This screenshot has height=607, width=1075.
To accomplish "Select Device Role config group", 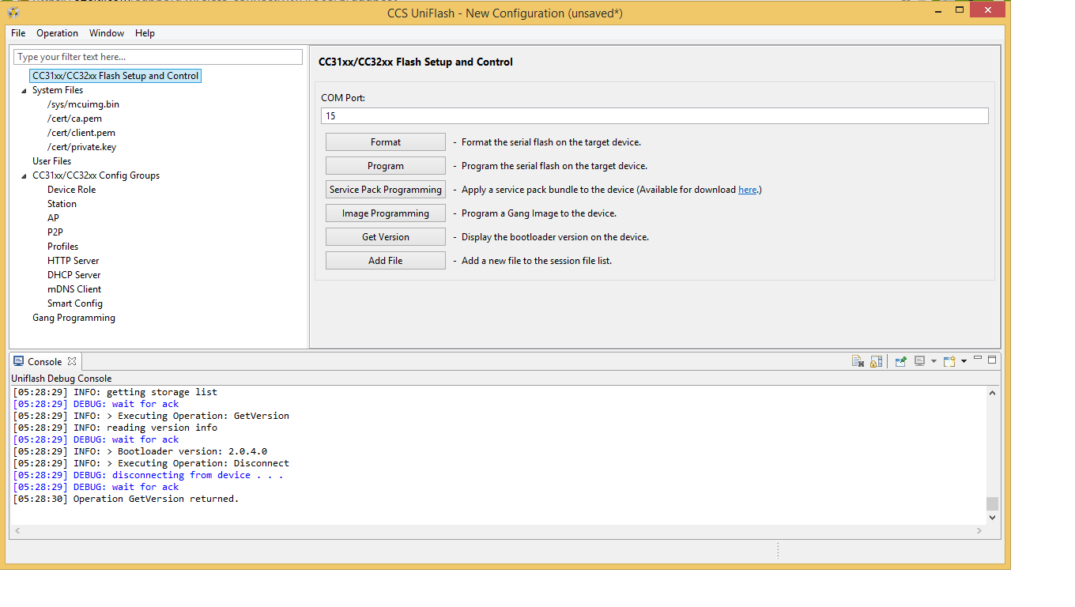I will coord(71,190).
